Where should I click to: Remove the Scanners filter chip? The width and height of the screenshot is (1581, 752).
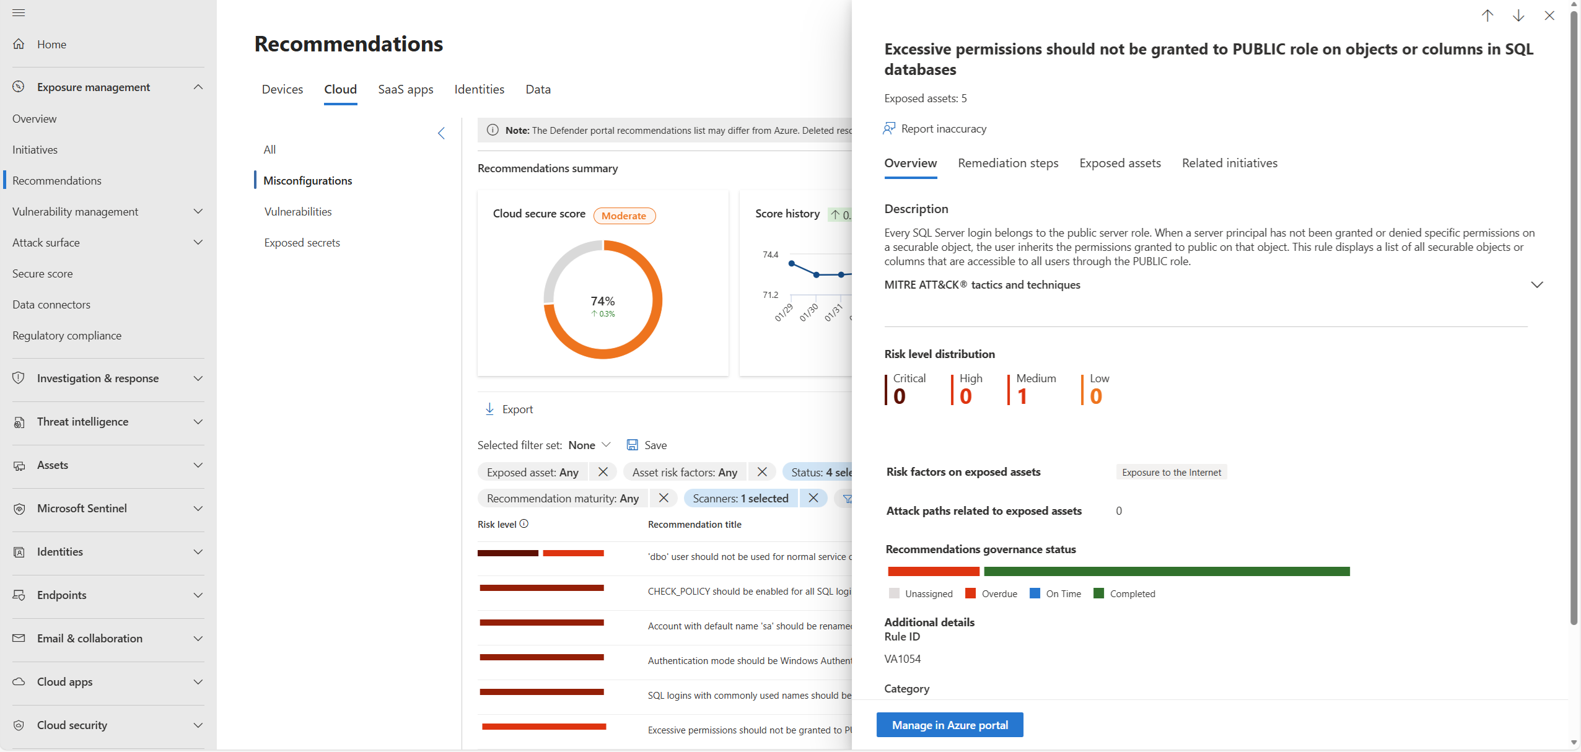tap(813, 498)
